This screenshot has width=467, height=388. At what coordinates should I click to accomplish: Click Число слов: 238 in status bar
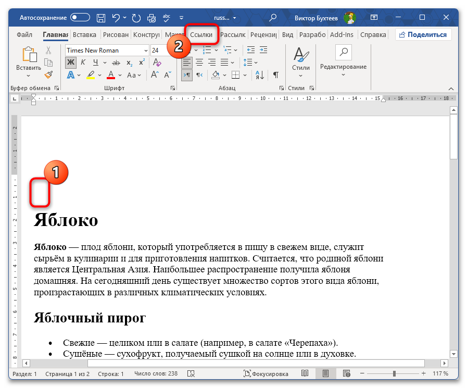[156, 373]
